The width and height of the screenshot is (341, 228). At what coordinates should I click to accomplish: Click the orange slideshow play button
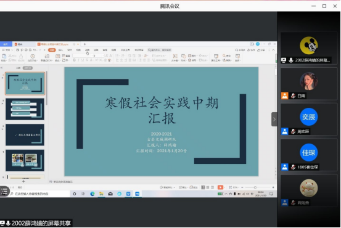click(x=220, y=187)
